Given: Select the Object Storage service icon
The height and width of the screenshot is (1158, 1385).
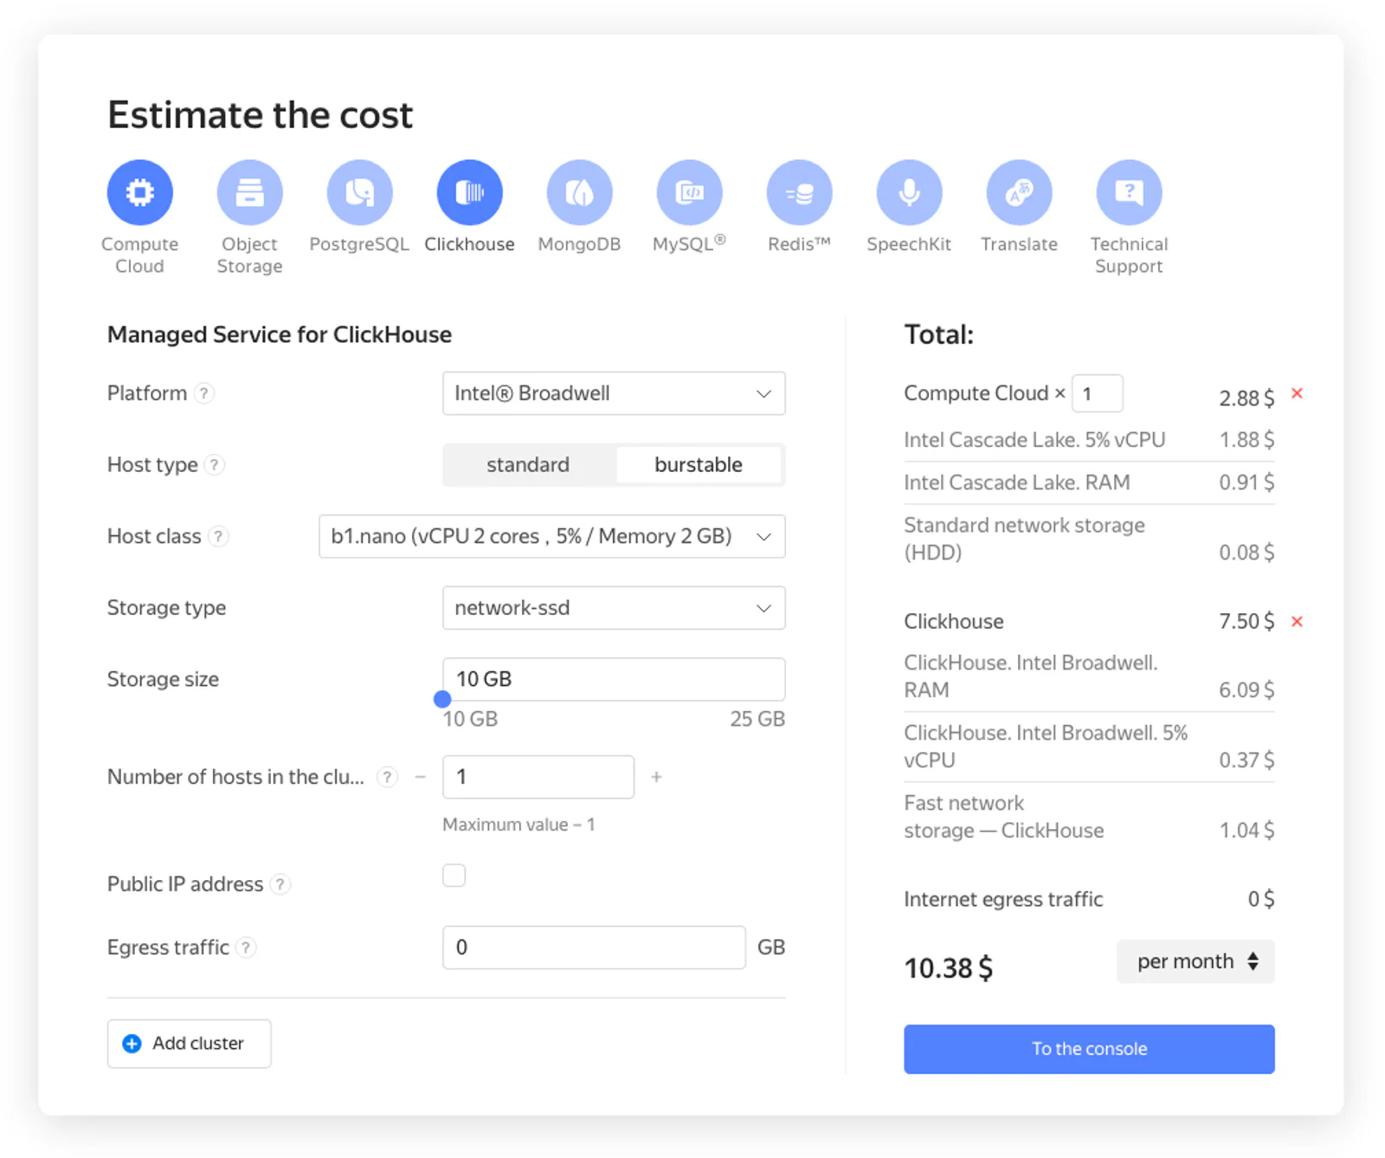Looking at the screenshot, I should click(250, 192).
